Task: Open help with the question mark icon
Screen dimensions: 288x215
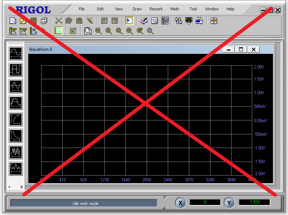Action: point(214,21)
